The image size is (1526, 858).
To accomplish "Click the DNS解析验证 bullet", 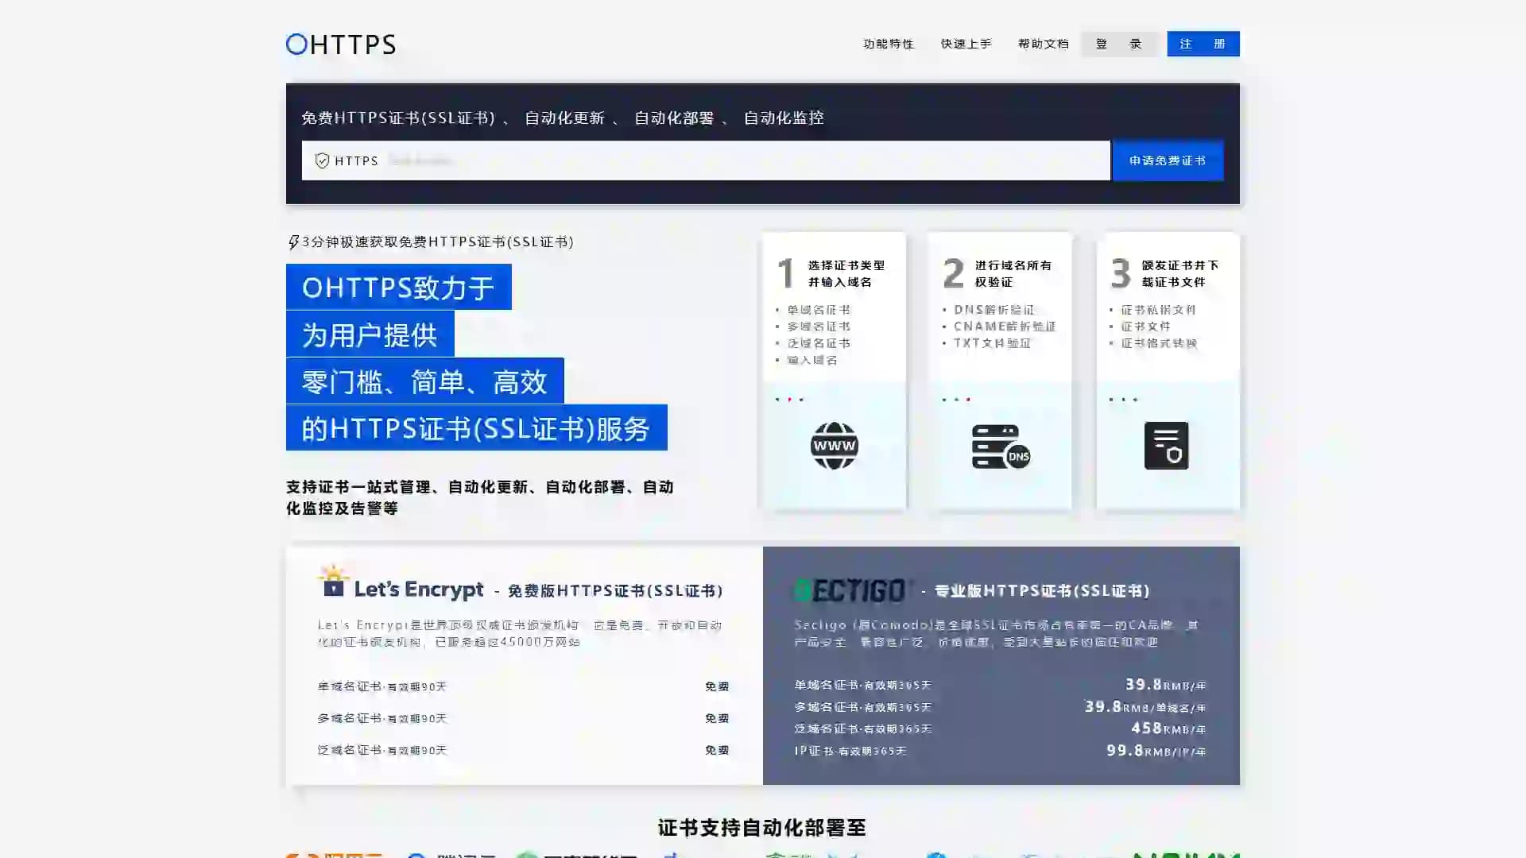I will (x=994, y=310).
